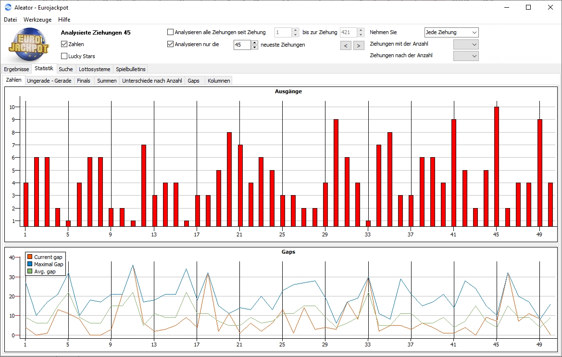This screenshot has width=562, height=357.
Task: Click the Eurojackpot logo image
Action: pos(29,44)
